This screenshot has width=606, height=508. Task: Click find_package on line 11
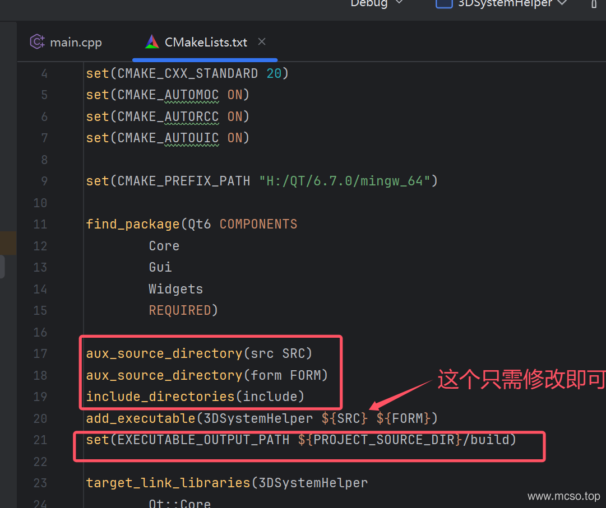(x=132, y=224)
